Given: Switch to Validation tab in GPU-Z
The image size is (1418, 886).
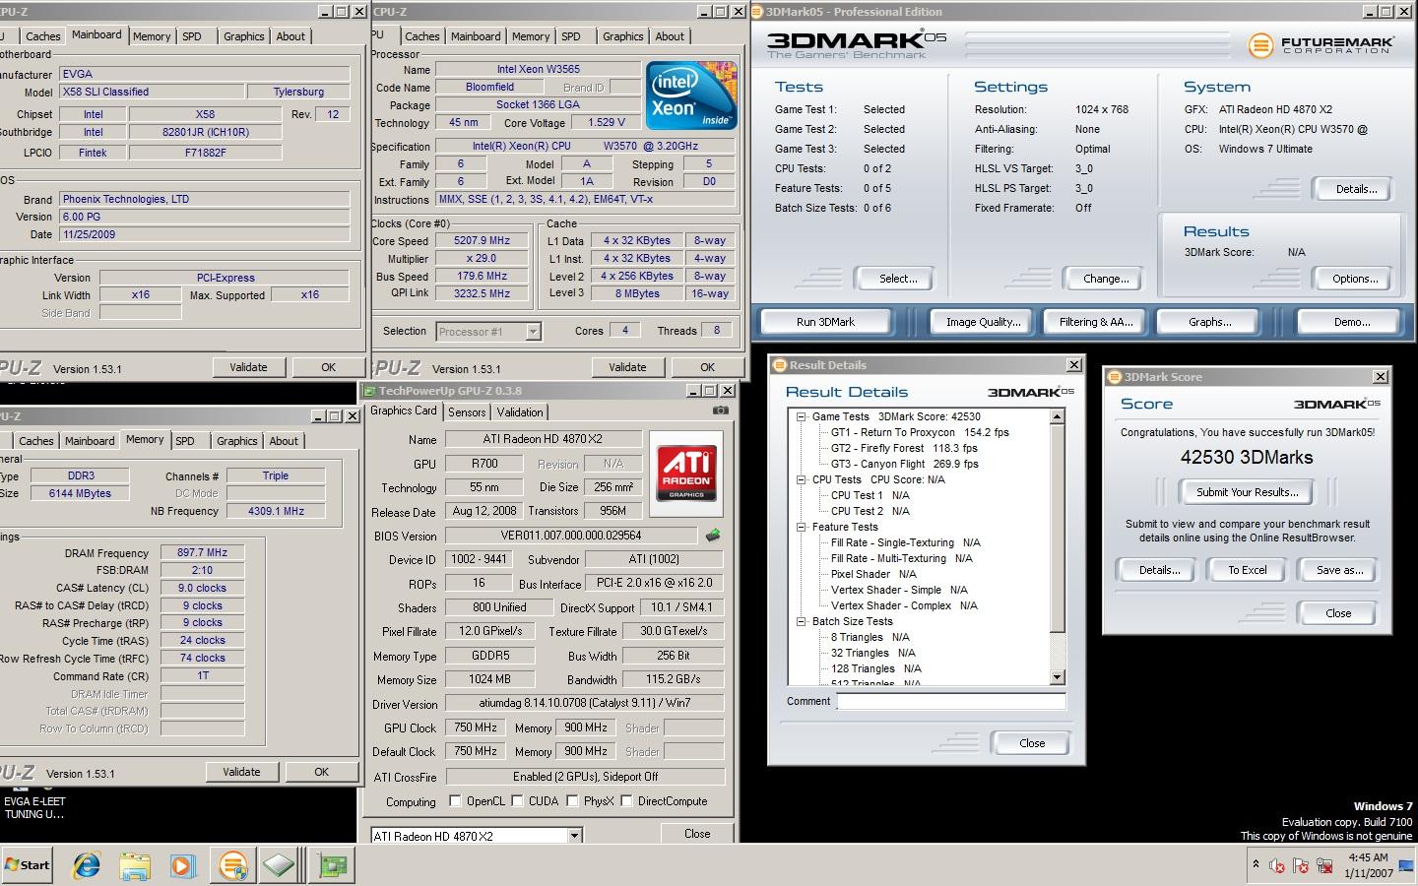Looking at the screenshot, I should (x=519, y=412).
